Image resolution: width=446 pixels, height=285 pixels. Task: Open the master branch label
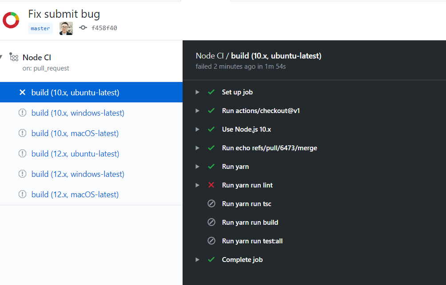click(40, 28)
